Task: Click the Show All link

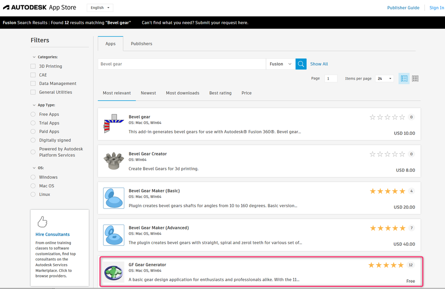Action: tap(318, 64)
